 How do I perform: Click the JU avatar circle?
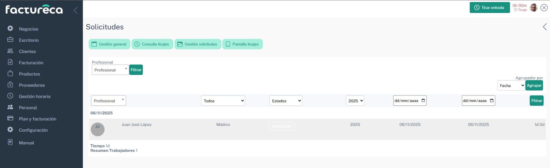(98, 129)
